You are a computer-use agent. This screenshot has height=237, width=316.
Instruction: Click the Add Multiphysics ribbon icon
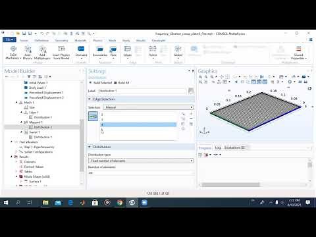pos(42,53)
